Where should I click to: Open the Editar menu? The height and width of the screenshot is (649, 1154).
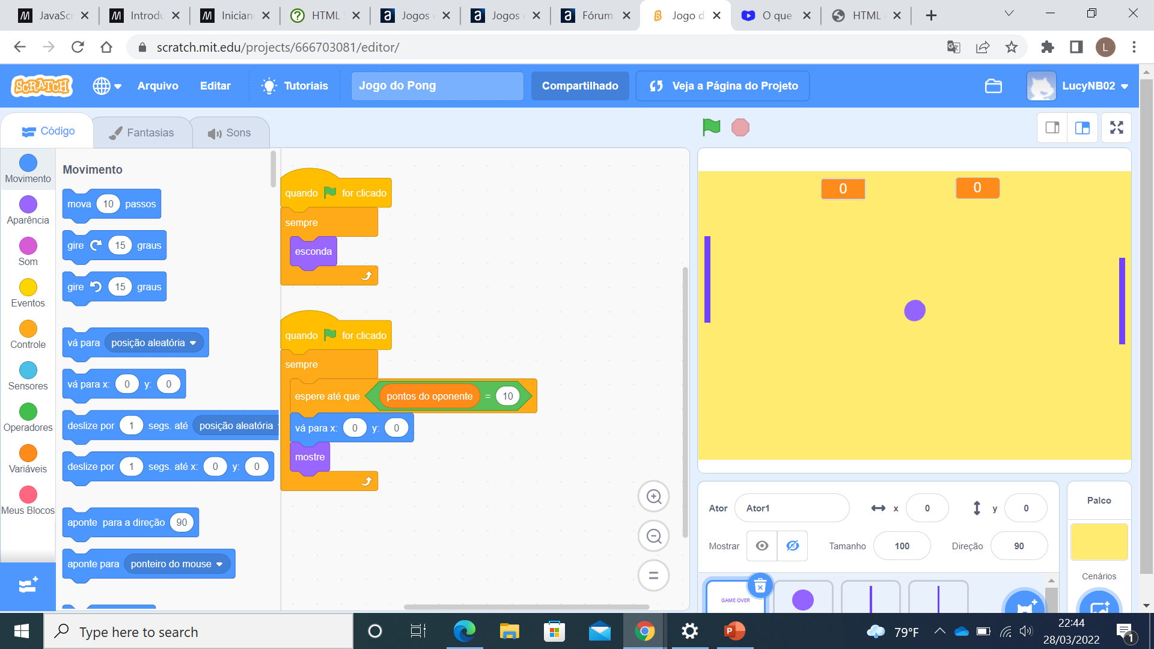(215, 86)
